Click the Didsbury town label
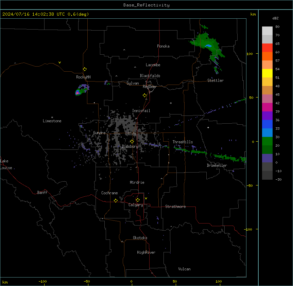 point(130,146)
